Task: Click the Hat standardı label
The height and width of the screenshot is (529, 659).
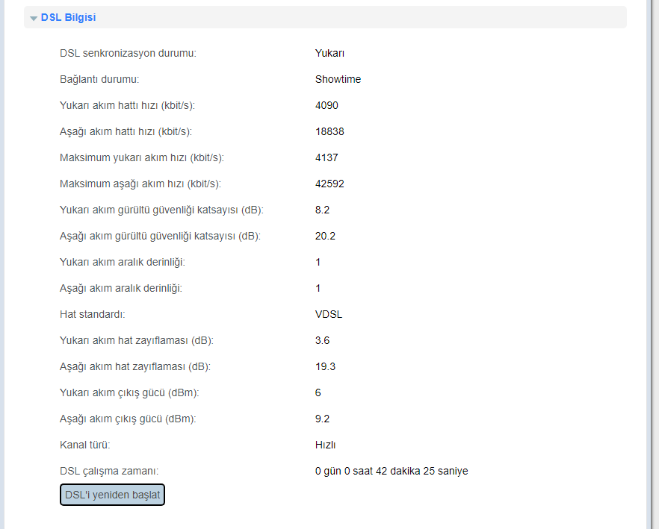Action: (93, 314)
